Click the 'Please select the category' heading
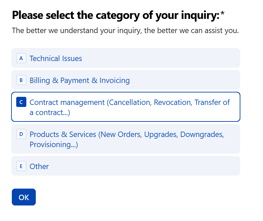 pyautogui.click(x=115, y=15)
